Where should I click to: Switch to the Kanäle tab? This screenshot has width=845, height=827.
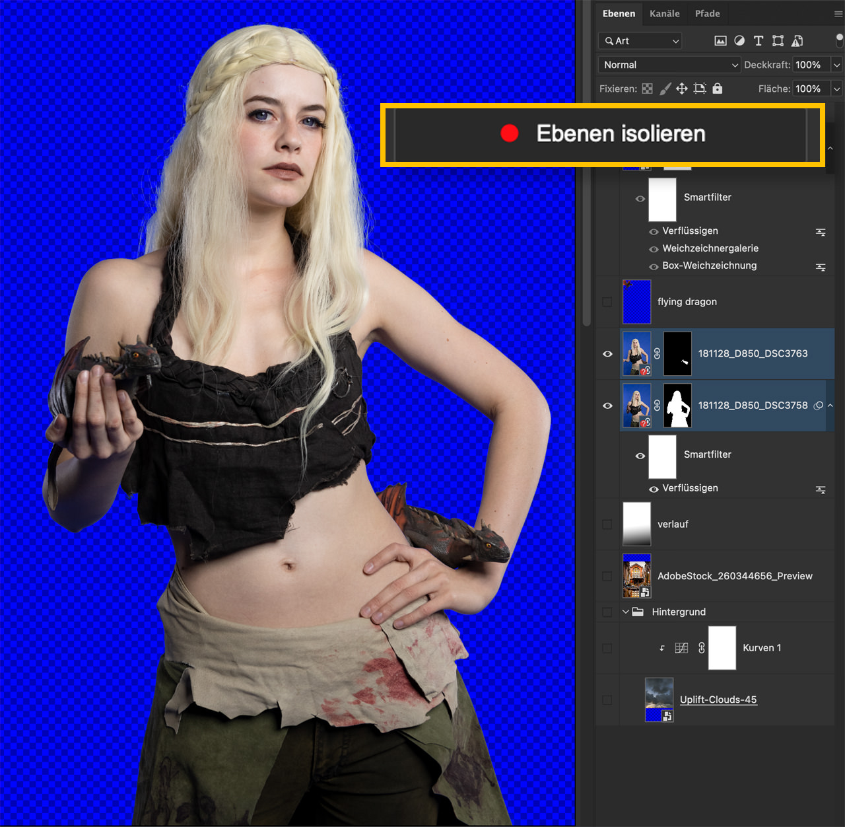664,14
